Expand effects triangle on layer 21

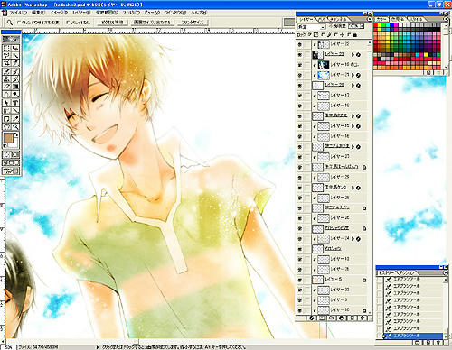[353, 75]
